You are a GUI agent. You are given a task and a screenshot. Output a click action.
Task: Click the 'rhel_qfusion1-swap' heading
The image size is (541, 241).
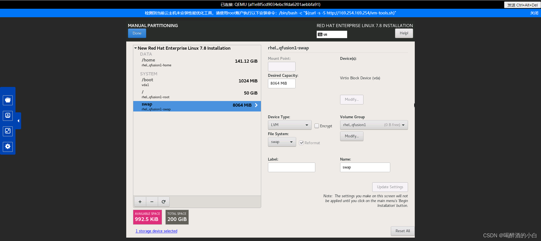[x=288, y=48]
